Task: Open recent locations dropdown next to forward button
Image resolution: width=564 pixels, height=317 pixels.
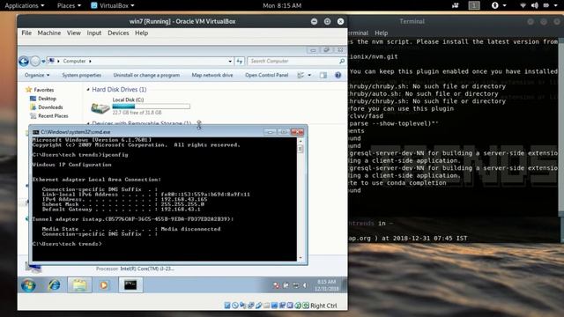Action: click(x=43, y=62)
